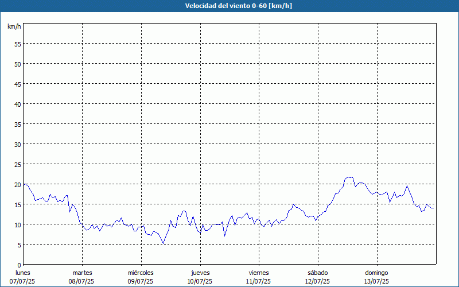Click the date label 07/07/25
The width and height of the screenshot is (459, 287).
click(x=22, y=281)
